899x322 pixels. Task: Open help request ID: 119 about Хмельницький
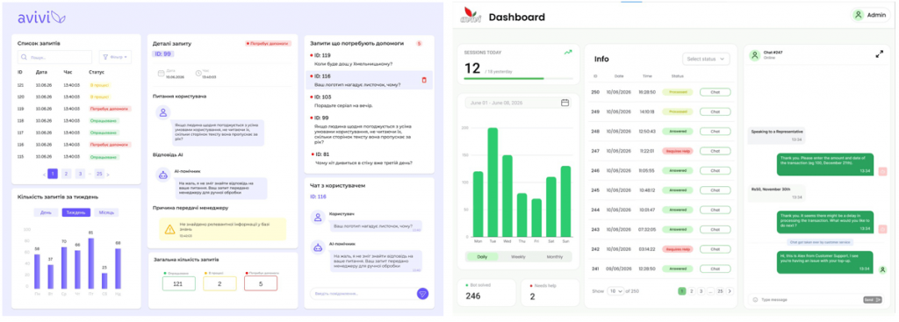coord(369,60)
